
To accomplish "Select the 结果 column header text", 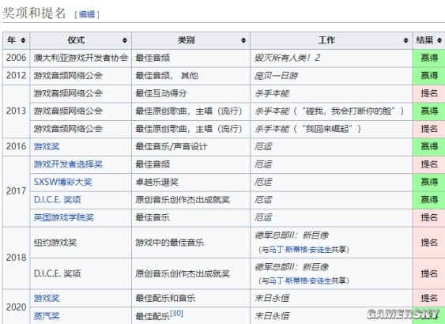I will point(424,40).
